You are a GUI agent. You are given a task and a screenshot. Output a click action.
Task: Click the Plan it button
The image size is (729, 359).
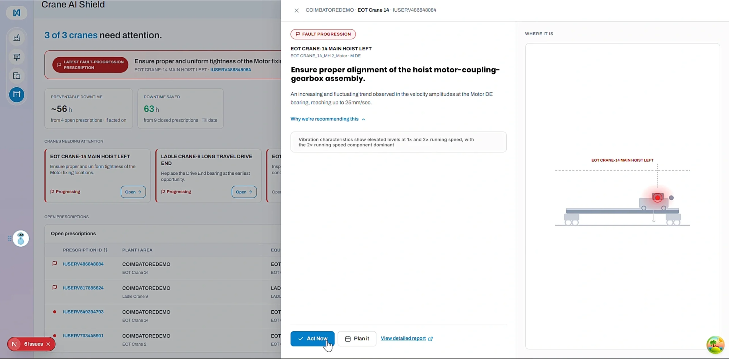tap(357, 339)
